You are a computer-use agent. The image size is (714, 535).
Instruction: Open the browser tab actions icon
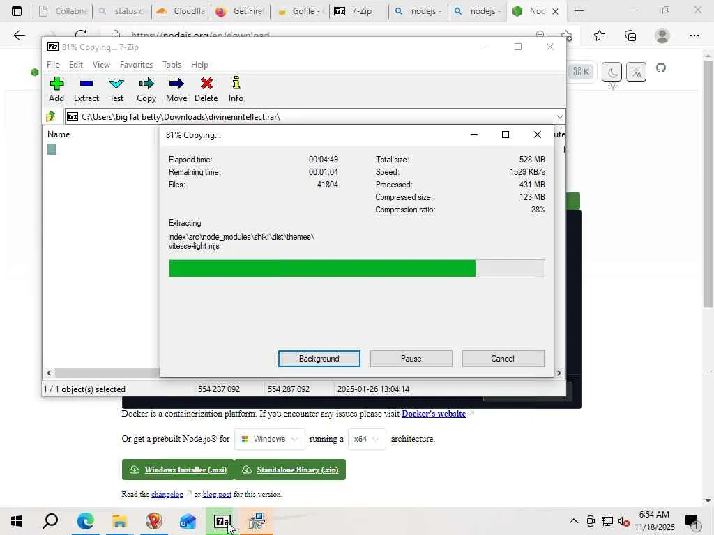tap(17, 11)
